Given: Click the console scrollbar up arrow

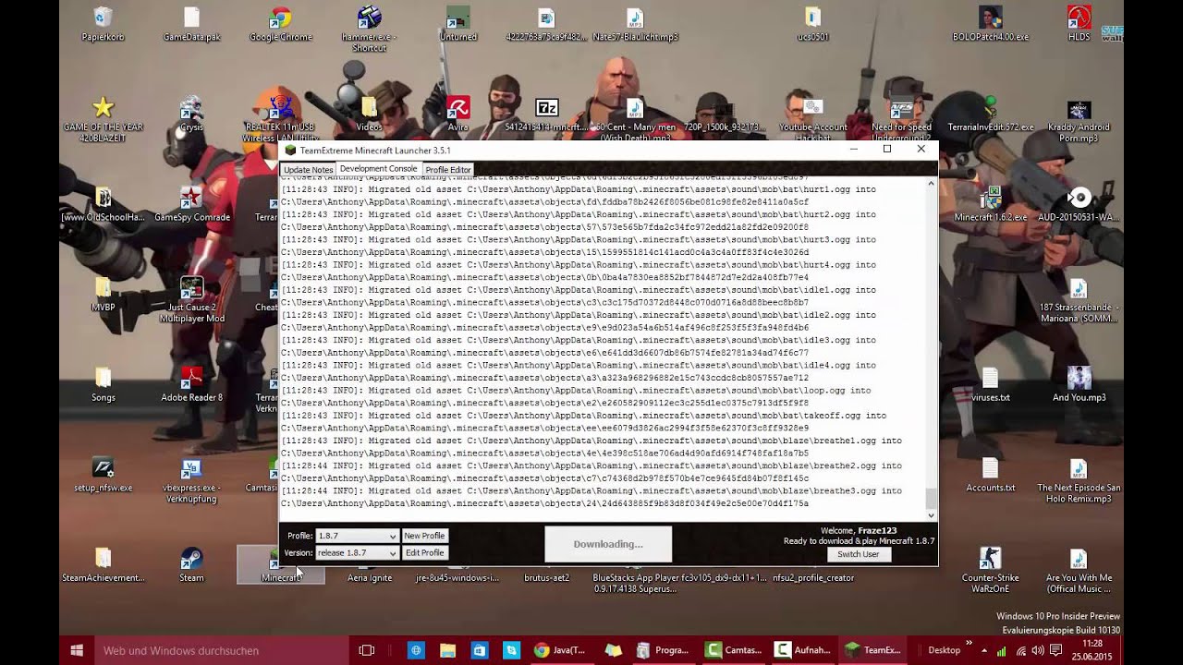Looking at the screenshot, I should [931, 183].
